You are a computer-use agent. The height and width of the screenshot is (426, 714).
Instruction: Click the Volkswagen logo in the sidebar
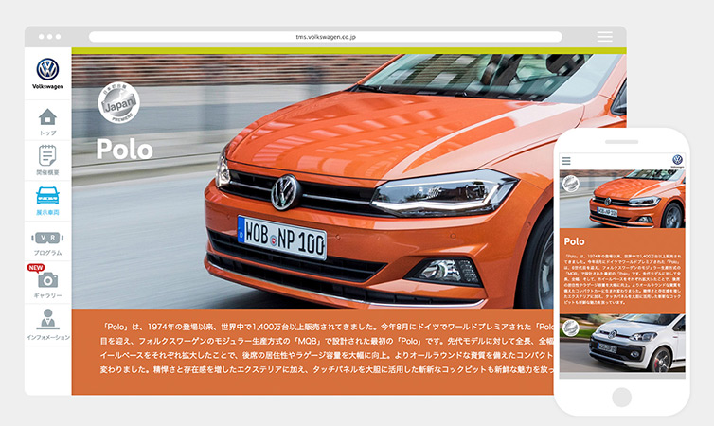pos(47,73)
